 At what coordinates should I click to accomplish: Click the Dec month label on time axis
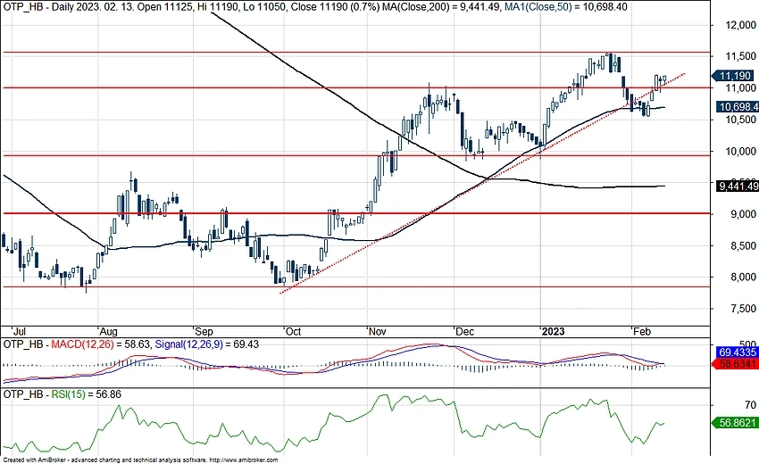tap(464, 331)
